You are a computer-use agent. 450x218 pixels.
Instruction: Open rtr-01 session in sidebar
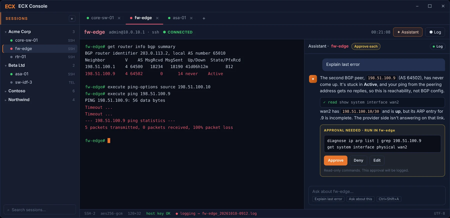point(40,57)
